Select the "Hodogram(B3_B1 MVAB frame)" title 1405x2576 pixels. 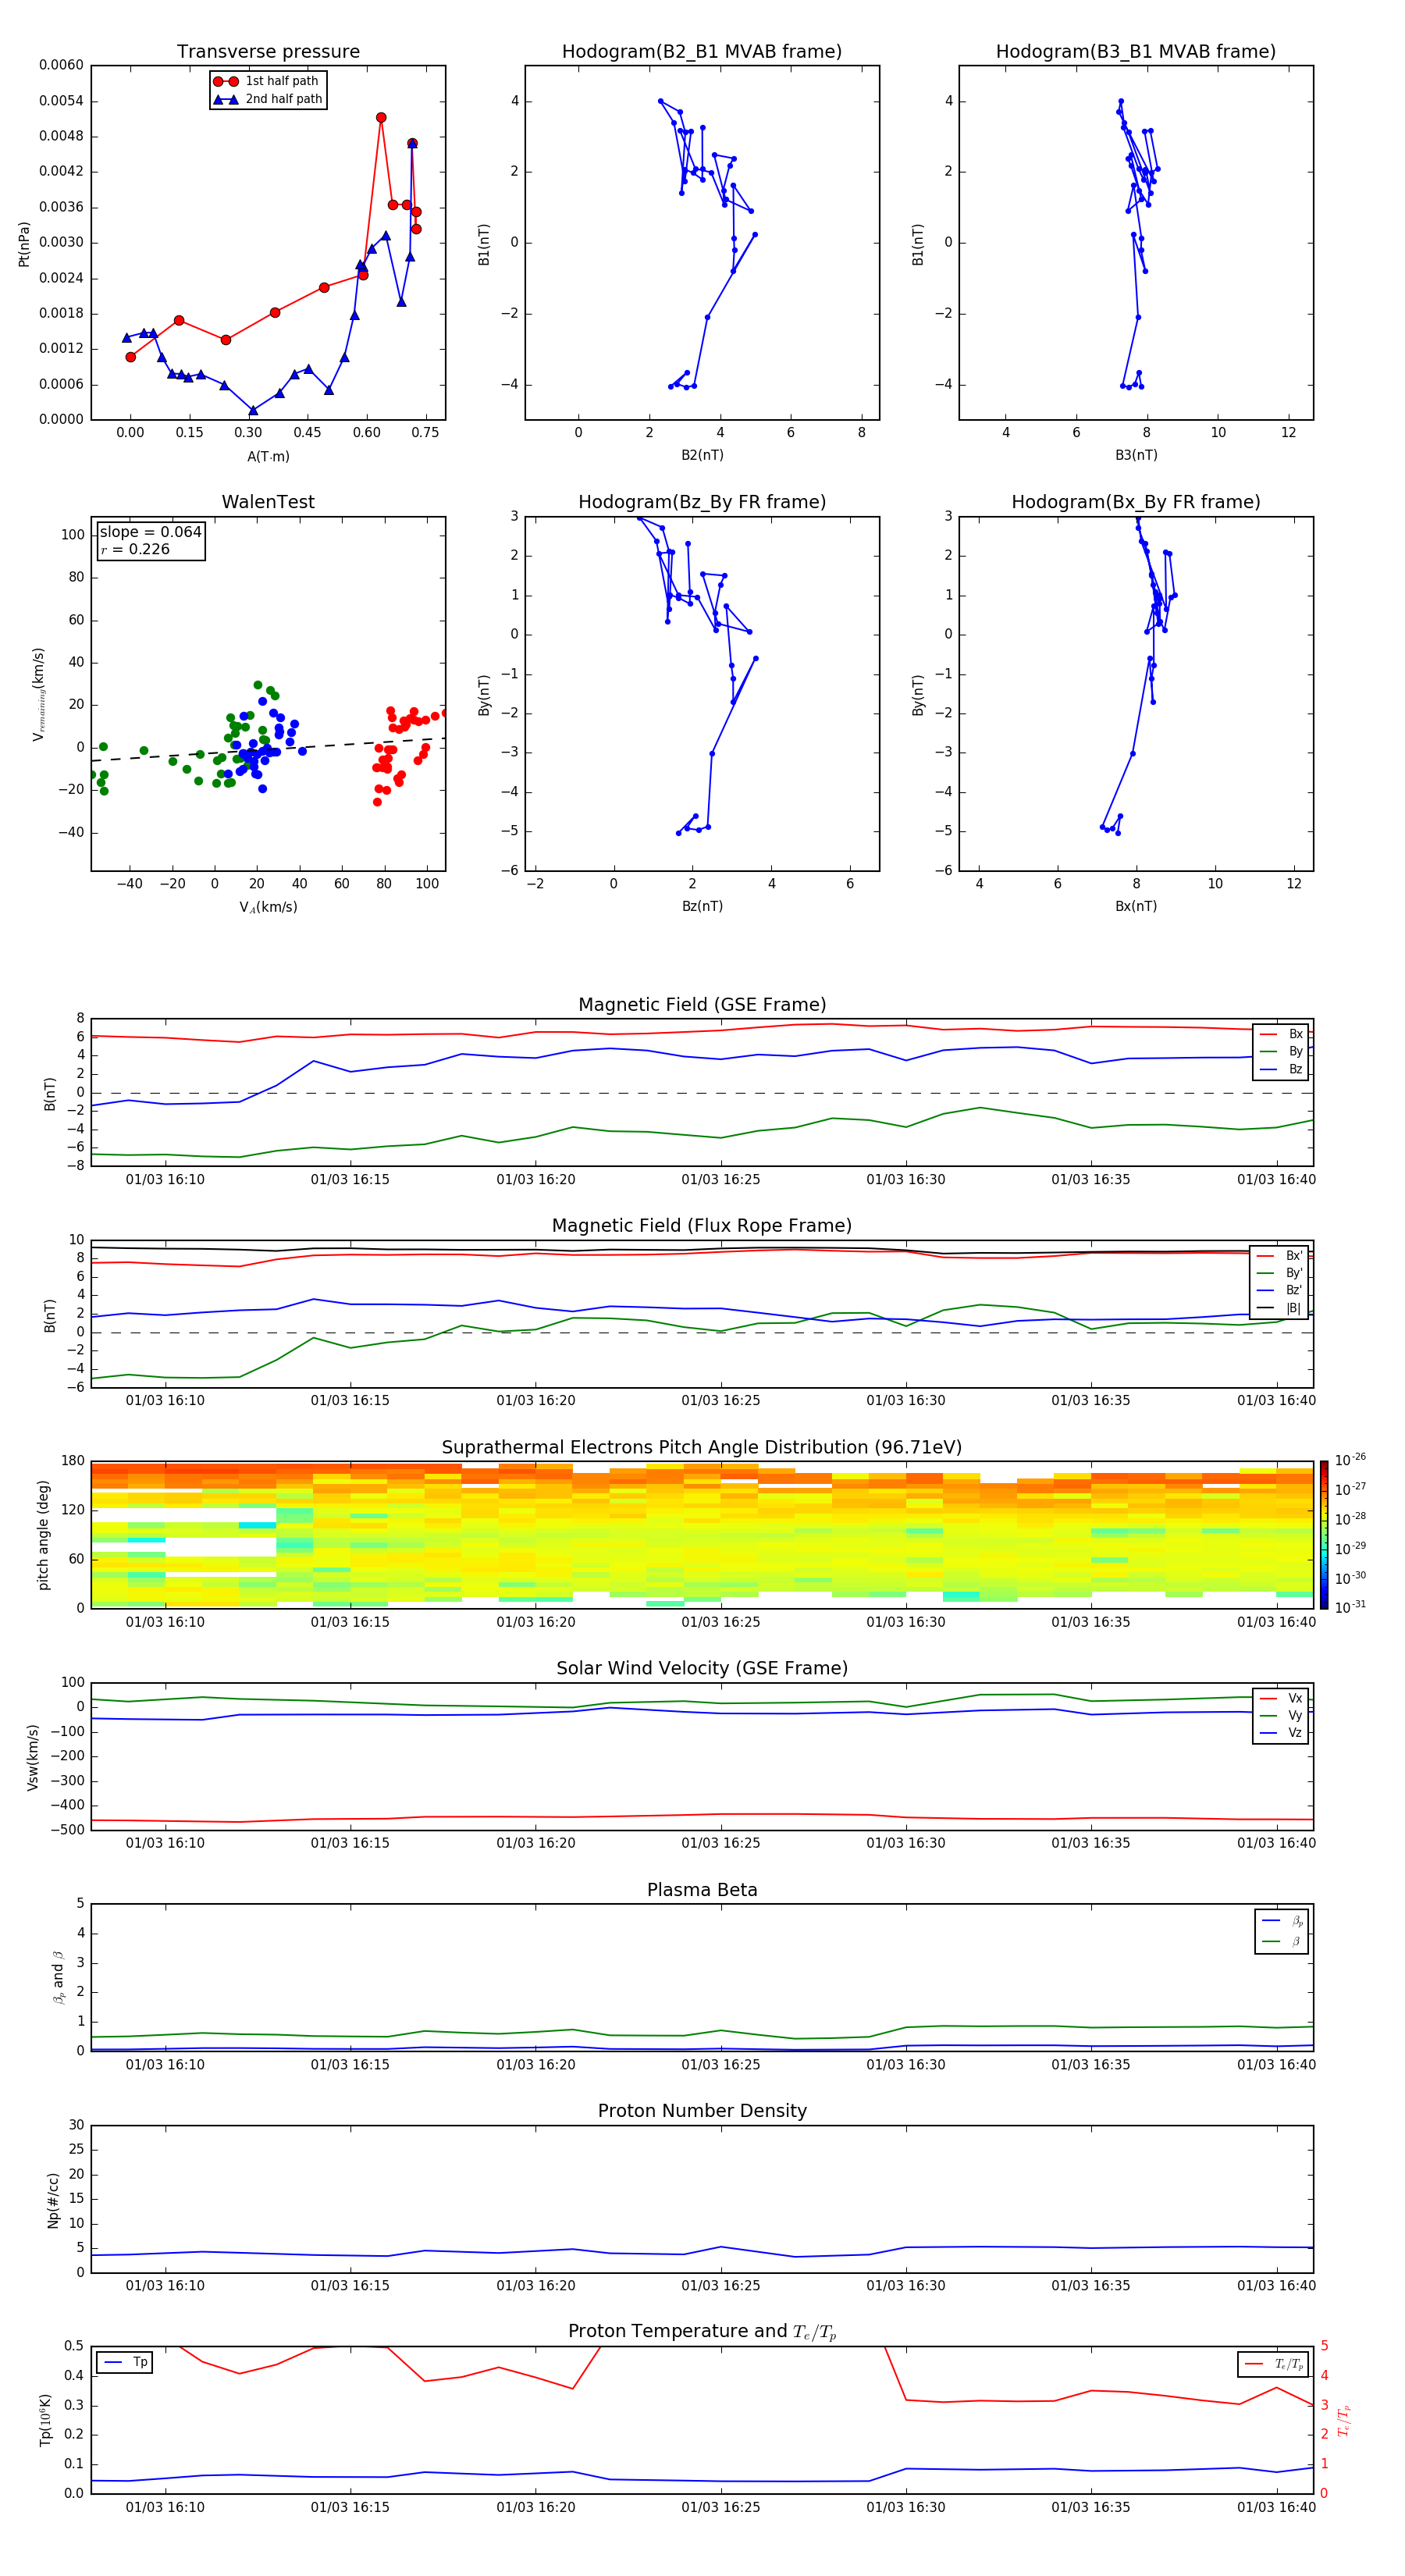coord(1136,52)
